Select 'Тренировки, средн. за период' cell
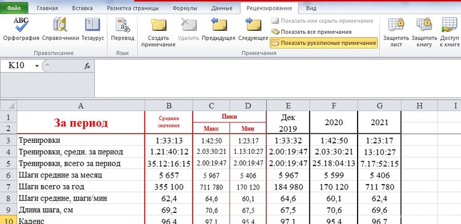 (81, 152)
